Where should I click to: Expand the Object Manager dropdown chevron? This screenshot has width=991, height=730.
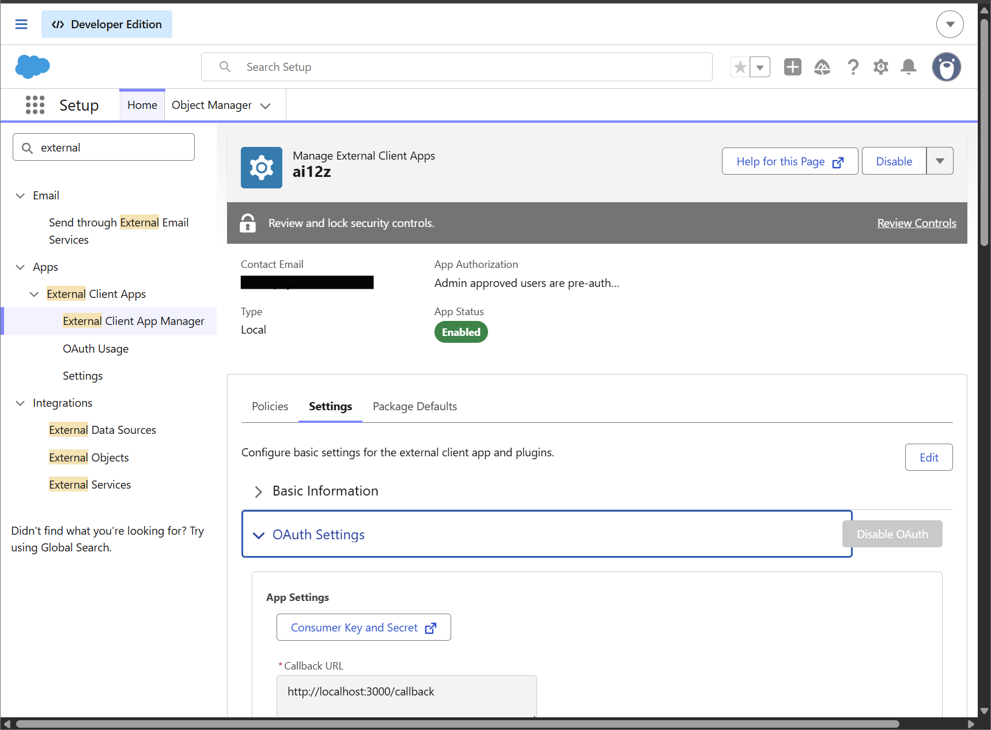(266, 106)
